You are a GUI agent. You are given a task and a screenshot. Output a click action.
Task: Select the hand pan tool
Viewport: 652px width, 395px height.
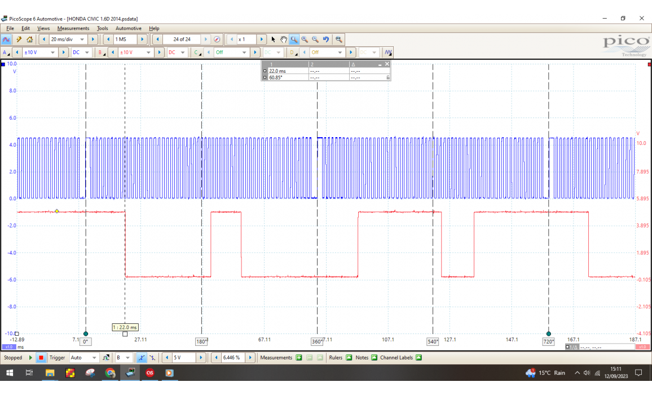tap(284, 39)
